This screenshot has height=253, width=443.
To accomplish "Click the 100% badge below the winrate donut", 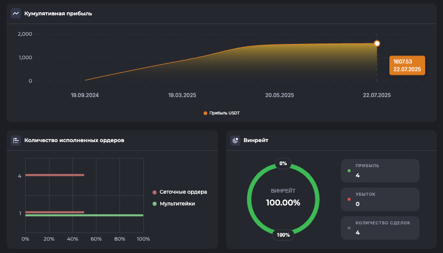I will pos(283,235).
